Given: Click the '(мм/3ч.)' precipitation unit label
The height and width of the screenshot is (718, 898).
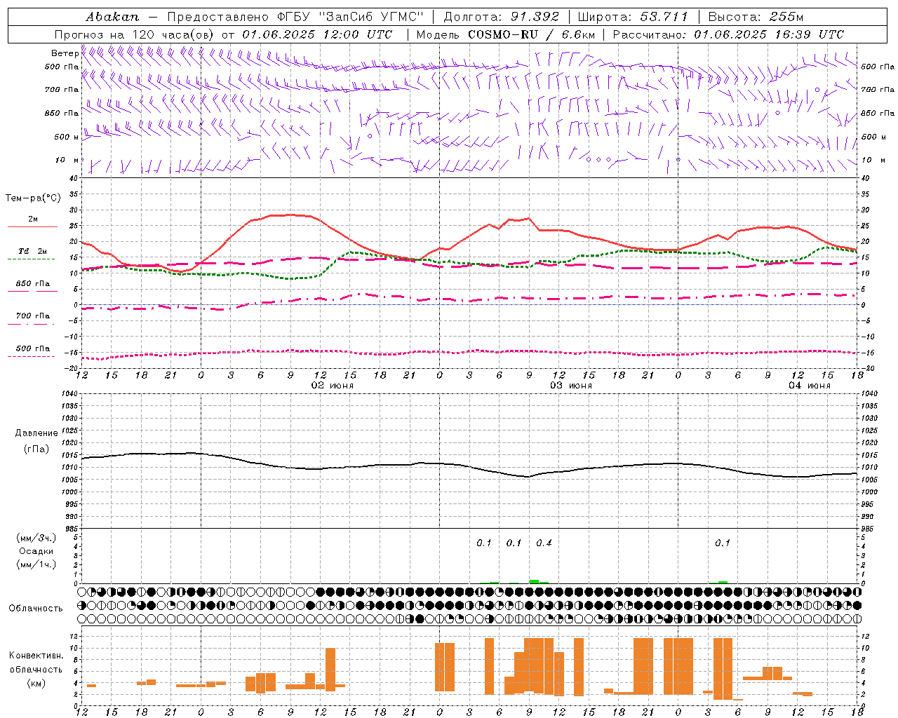Looking at the screenshot, I should click(x=36, y=538).
